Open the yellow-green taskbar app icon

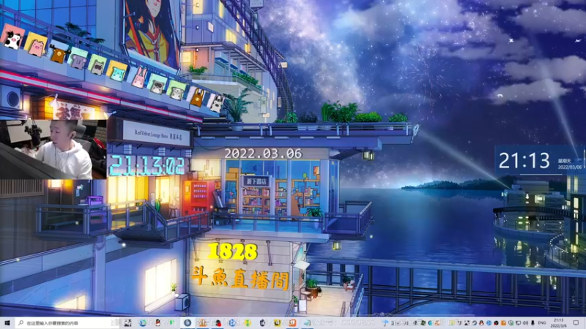[x=248, y=322]
